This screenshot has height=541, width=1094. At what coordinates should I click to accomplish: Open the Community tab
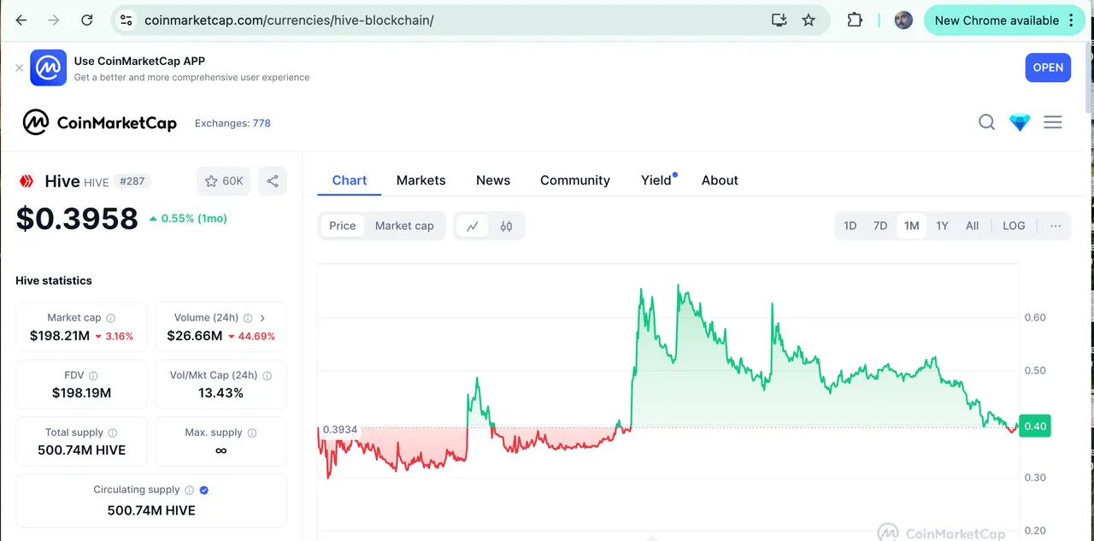point(575,180)
